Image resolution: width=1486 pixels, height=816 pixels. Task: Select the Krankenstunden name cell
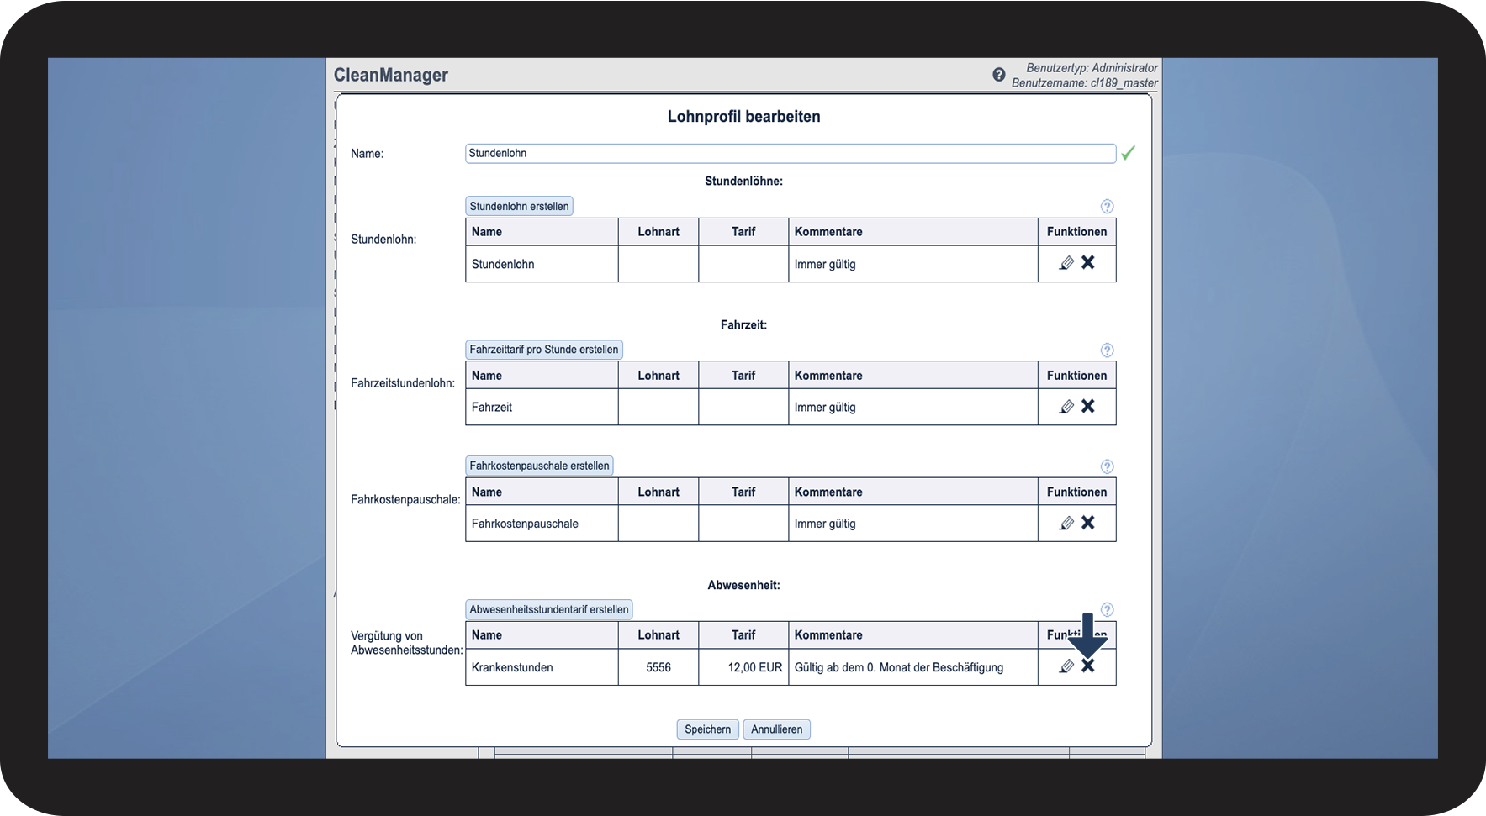pyautogui.click(x=542, y=667)
